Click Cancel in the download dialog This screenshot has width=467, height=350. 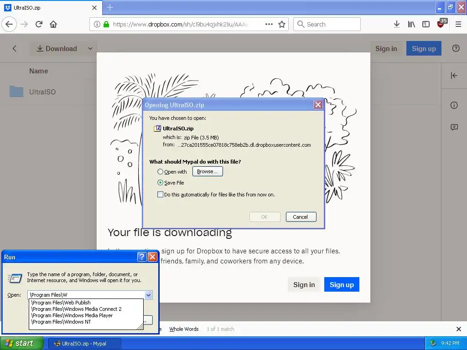pyautogui.click(x=301, y=217)
